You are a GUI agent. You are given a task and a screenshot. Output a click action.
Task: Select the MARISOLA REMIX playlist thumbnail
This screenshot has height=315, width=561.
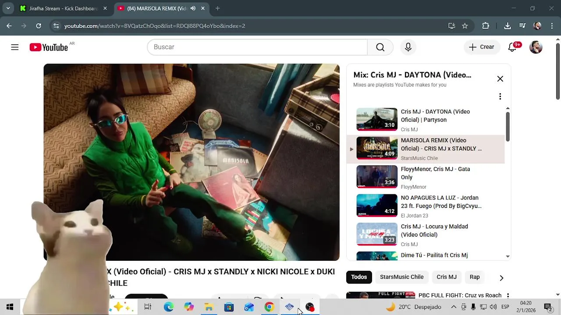pos(377,148)
